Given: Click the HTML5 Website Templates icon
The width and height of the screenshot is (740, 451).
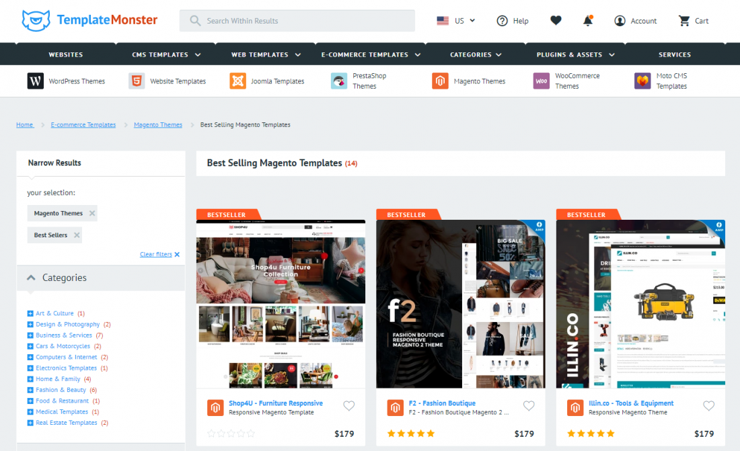Looking at the screenshot, I should [137, 81].
